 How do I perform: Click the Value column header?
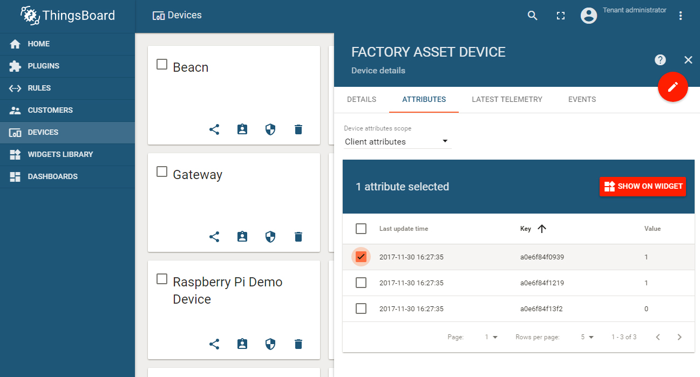(x=653, y=229)
